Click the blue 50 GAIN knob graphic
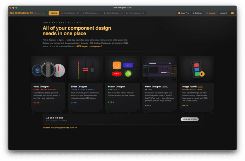 click(37, 70)
